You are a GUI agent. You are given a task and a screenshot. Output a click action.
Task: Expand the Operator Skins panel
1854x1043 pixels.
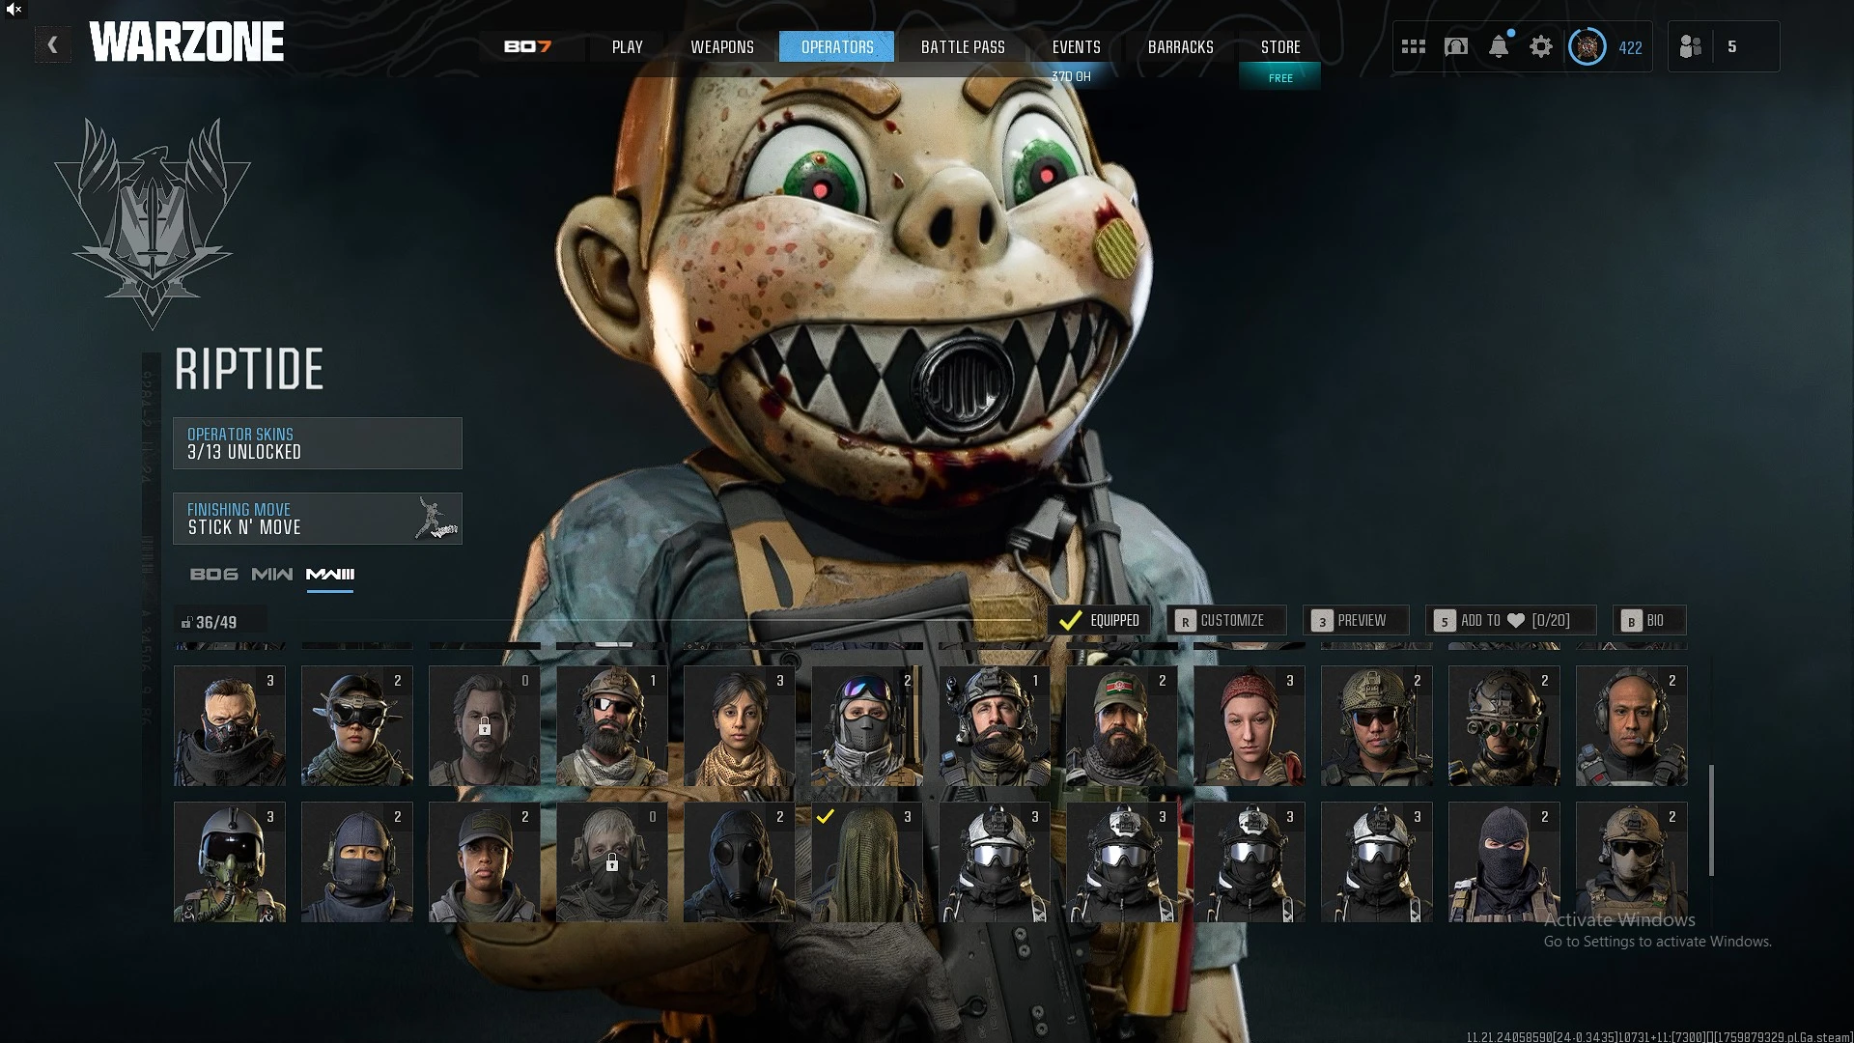point(318,443)
